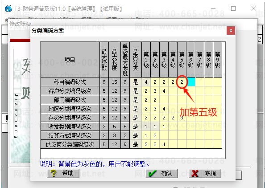Click the yellow question mark help icon
The image size is (265, 188).
[x=54, y=173]
